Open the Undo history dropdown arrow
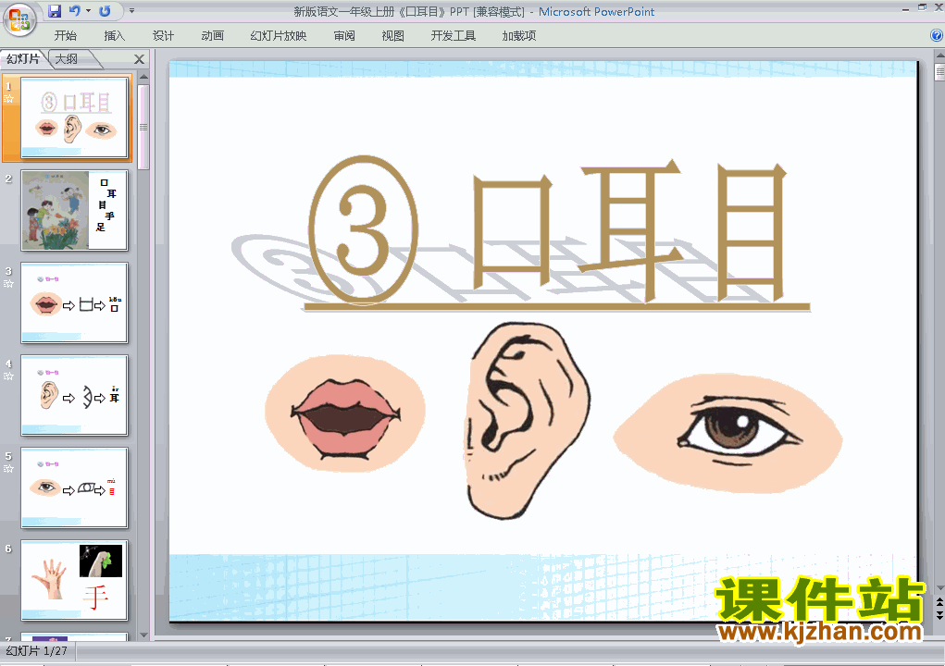Image resolution: width=945 pixels, height=666 pixels. coord(89,11)
